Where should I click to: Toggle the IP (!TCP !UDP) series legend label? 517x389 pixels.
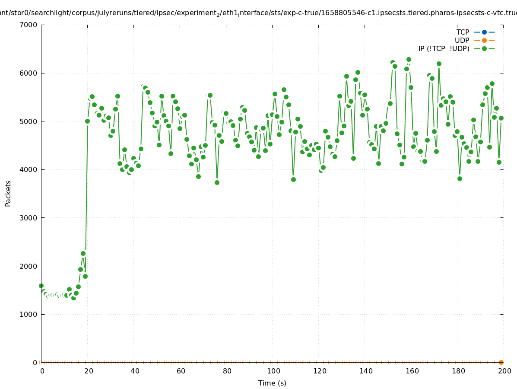pos(444,48)
